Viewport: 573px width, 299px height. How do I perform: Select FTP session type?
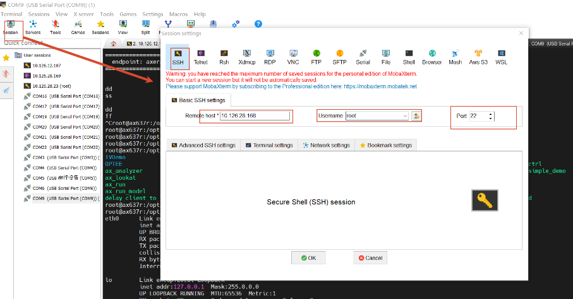click(317, 57)
